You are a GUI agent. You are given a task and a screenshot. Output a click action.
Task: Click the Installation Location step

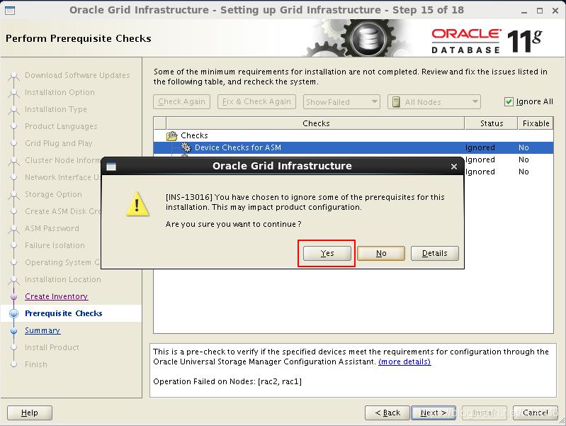(63, 279)
